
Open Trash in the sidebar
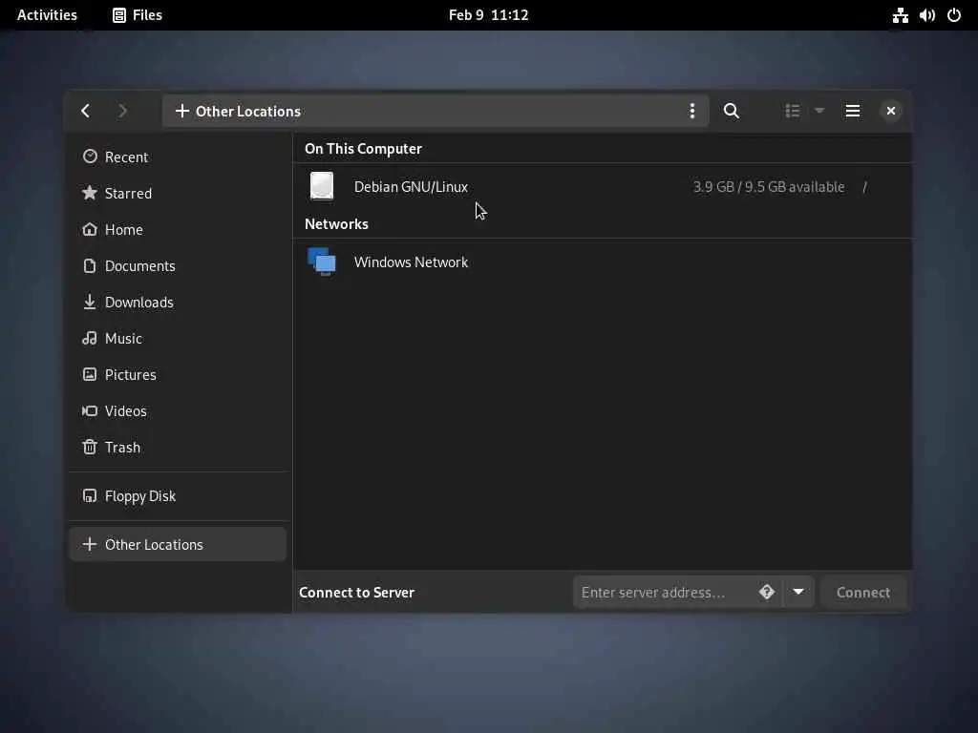pyautogui.click(x=177, y=447)
